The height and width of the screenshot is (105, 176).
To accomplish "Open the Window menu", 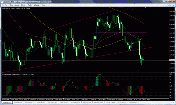I will [37, 5].
